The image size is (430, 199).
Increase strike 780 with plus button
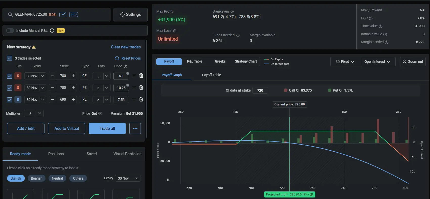pyautogui.click(x=73, y=76)
